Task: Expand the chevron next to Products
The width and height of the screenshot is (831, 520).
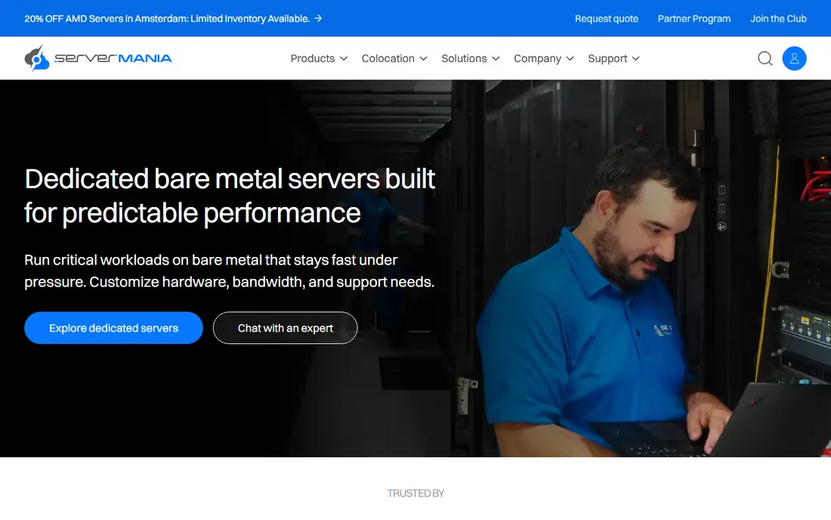Action: click(344, 58)
